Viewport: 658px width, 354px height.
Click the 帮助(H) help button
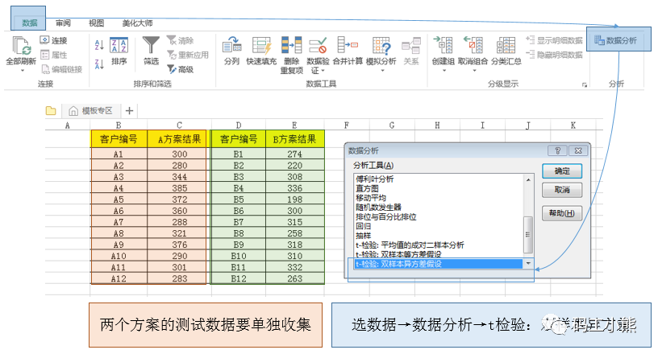tap(562, 213)
